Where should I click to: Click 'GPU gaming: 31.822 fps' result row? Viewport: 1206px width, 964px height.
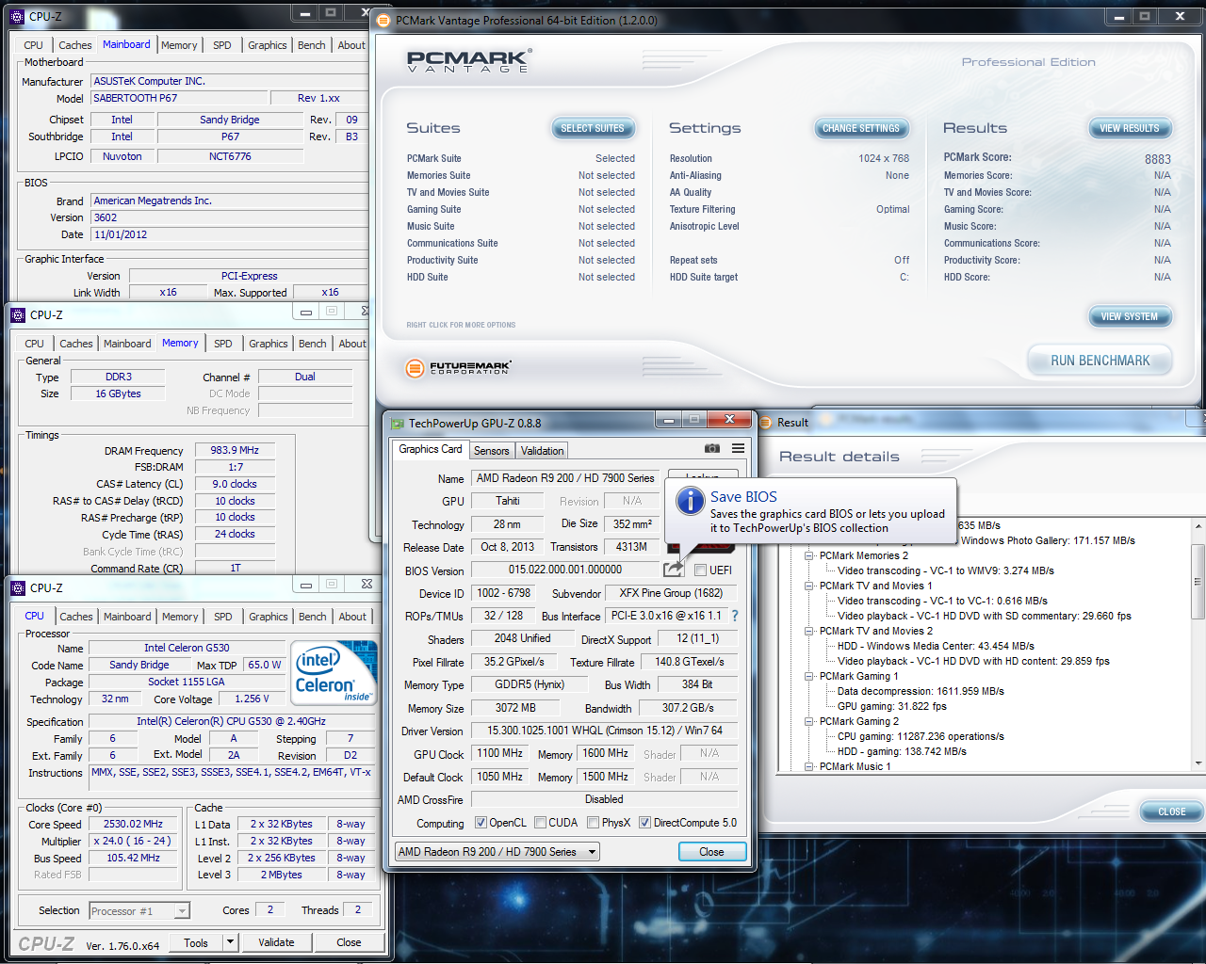coord(891,706)
